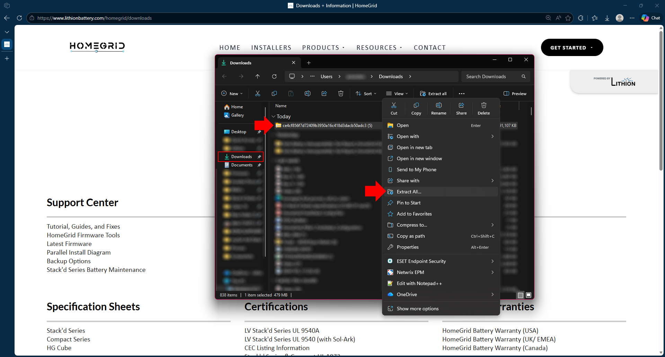Collapse the Today group in file list
Image resolution: width=665 pixels, height=357 pixels.
pyautogui.click(x=273, y=117)
